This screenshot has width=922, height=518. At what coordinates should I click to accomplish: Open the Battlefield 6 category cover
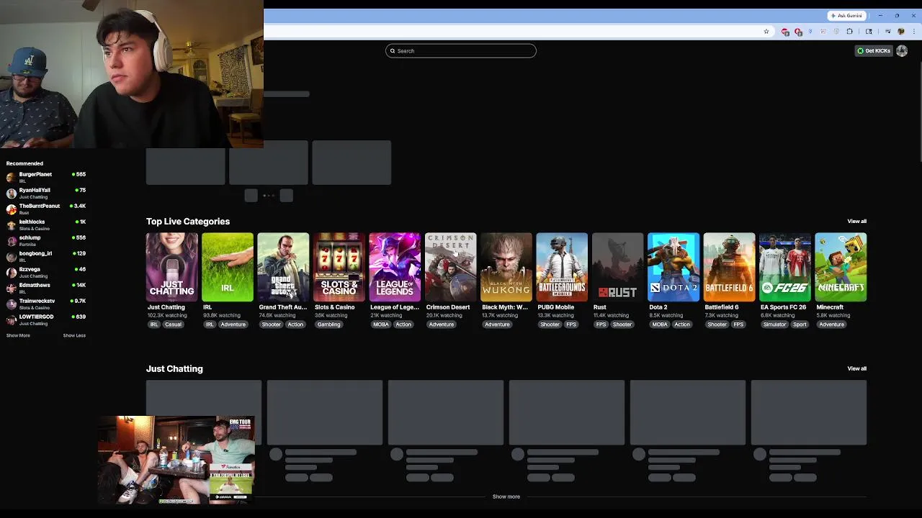point(730,267)
